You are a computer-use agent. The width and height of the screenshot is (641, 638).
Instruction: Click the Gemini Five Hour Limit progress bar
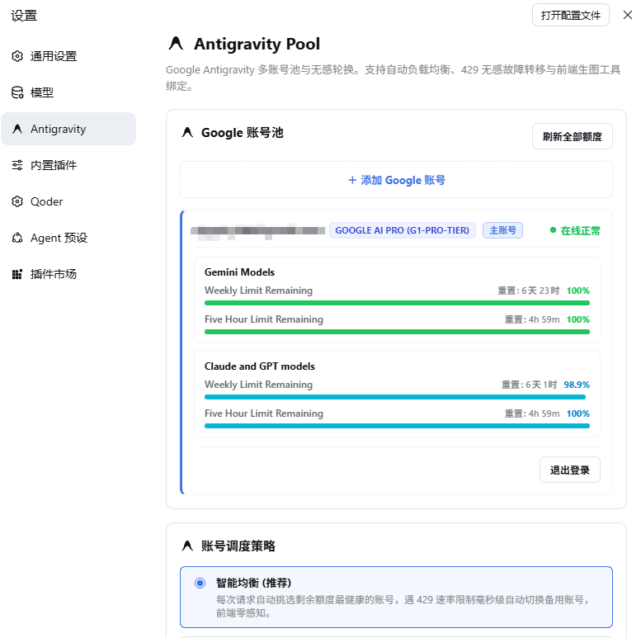tap(397, 332)
